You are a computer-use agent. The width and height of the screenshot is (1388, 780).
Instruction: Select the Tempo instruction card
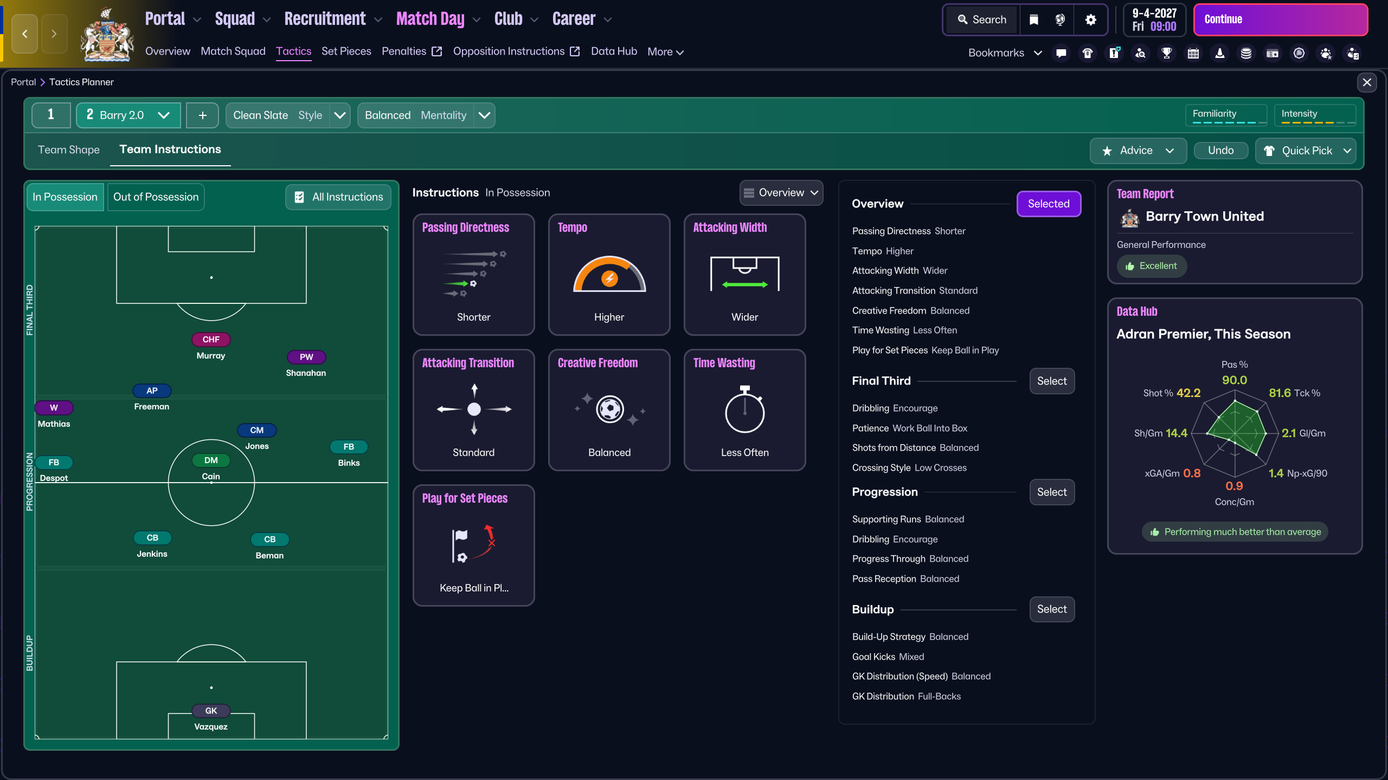609,275
